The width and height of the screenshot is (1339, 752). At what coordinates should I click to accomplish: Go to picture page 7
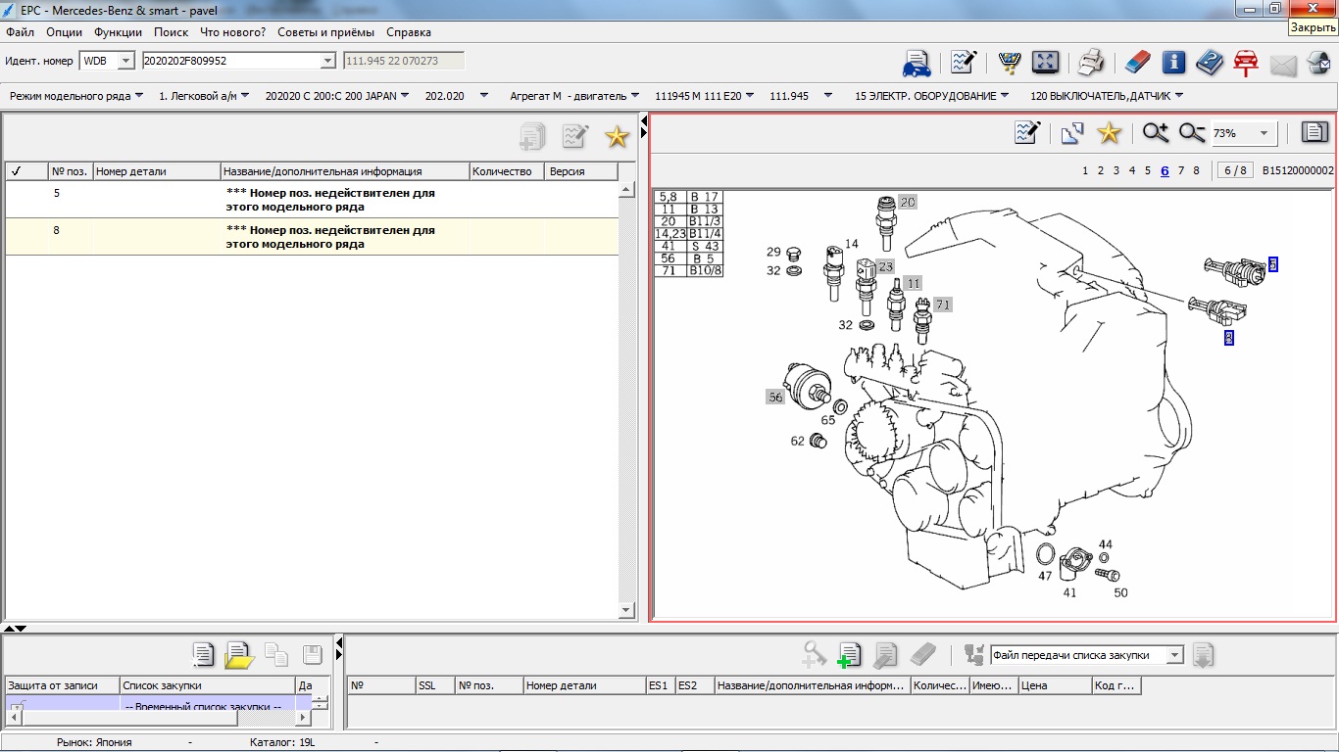tap(1181, 170)
